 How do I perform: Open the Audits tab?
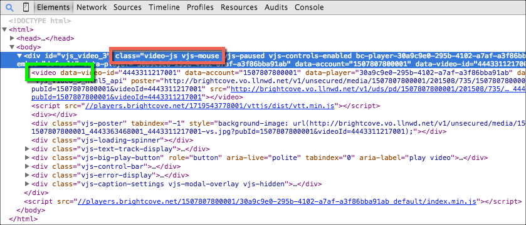point(276,7)
